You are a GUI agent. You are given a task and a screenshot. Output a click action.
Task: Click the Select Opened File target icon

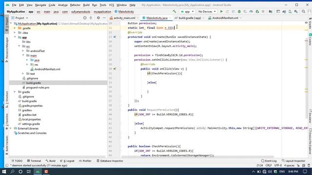(x=85, y=18)
